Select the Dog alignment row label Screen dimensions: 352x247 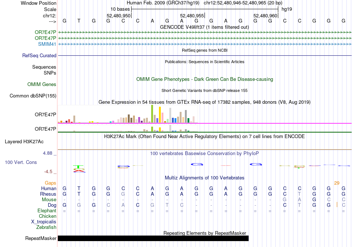pos(52,205)
